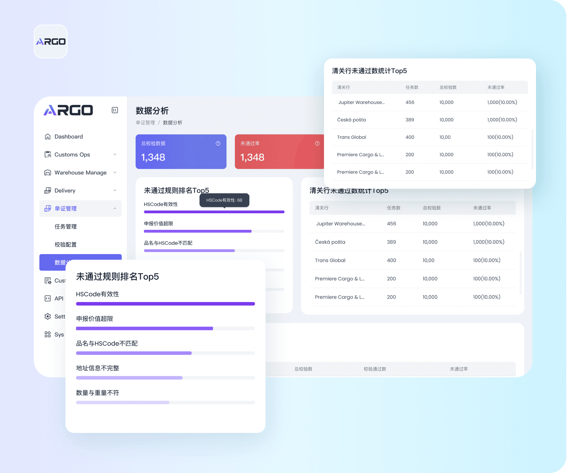Screen dimensions: 567x473
Task: Click the Sys grid icon in sidebar
Action: 48,334
